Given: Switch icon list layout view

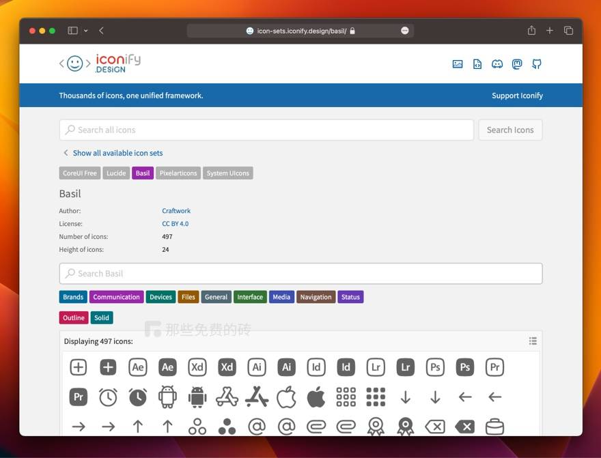Looking at the screenshot, I should click(533, 341).
